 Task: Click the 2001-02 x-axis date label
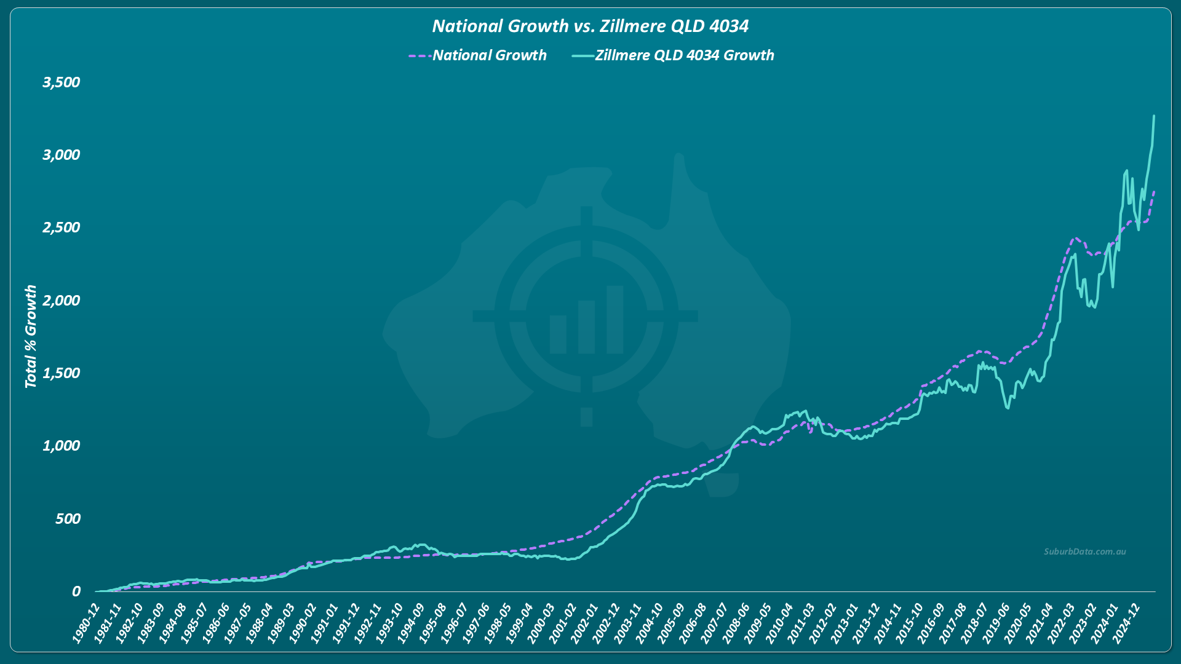pos(562,623)
